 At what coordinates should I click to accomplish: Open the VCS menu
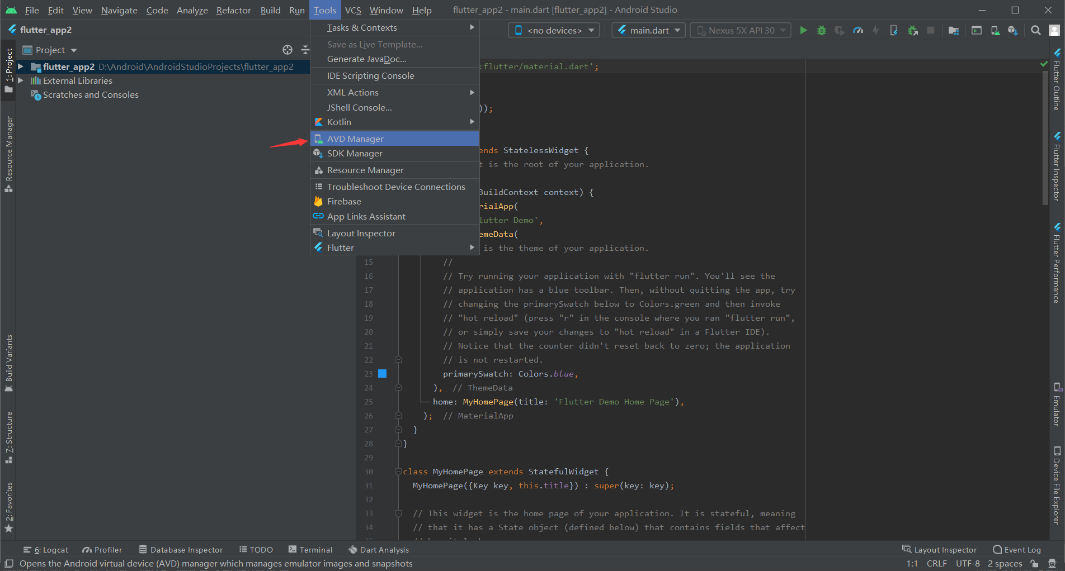[353, 10]
